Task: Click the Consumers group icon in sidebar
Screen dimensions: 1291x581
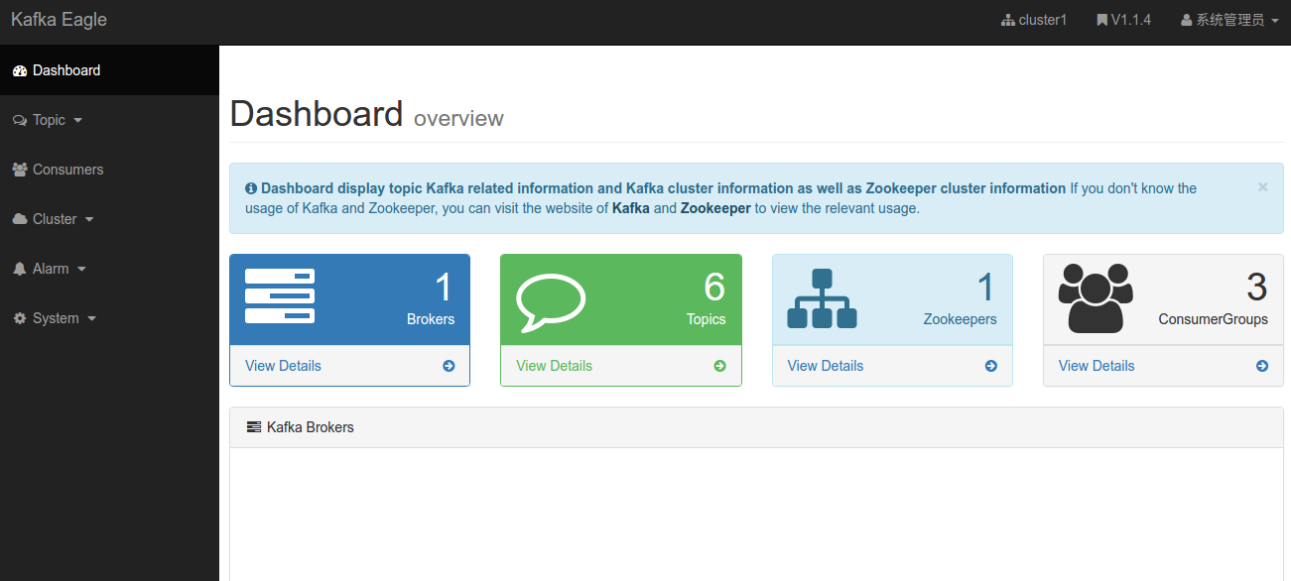Action: 20,170
